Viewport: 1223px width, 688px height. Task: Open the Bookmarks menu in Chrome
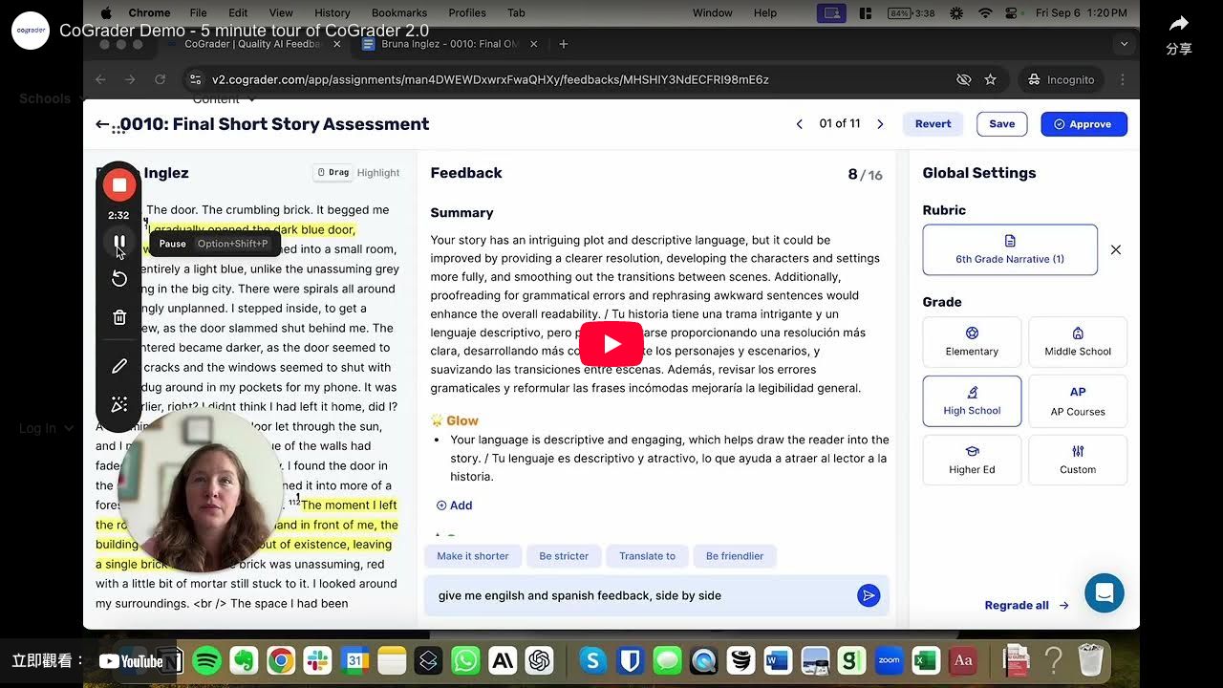398,12
